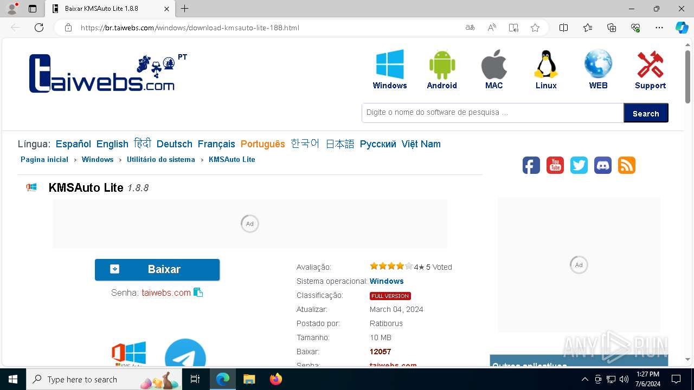Image resolution: width=694 pixels, height=390 pixels.
Task: Open Windows Start menu
Action: pos(13,379)
